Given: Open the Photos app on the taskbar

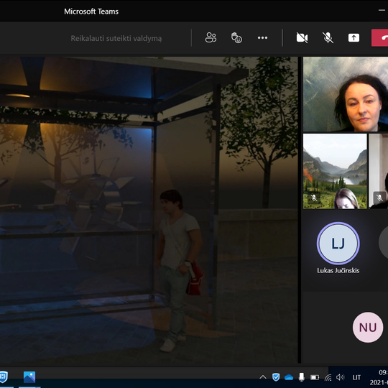Looking at the screenshot, I should (29, 377).
